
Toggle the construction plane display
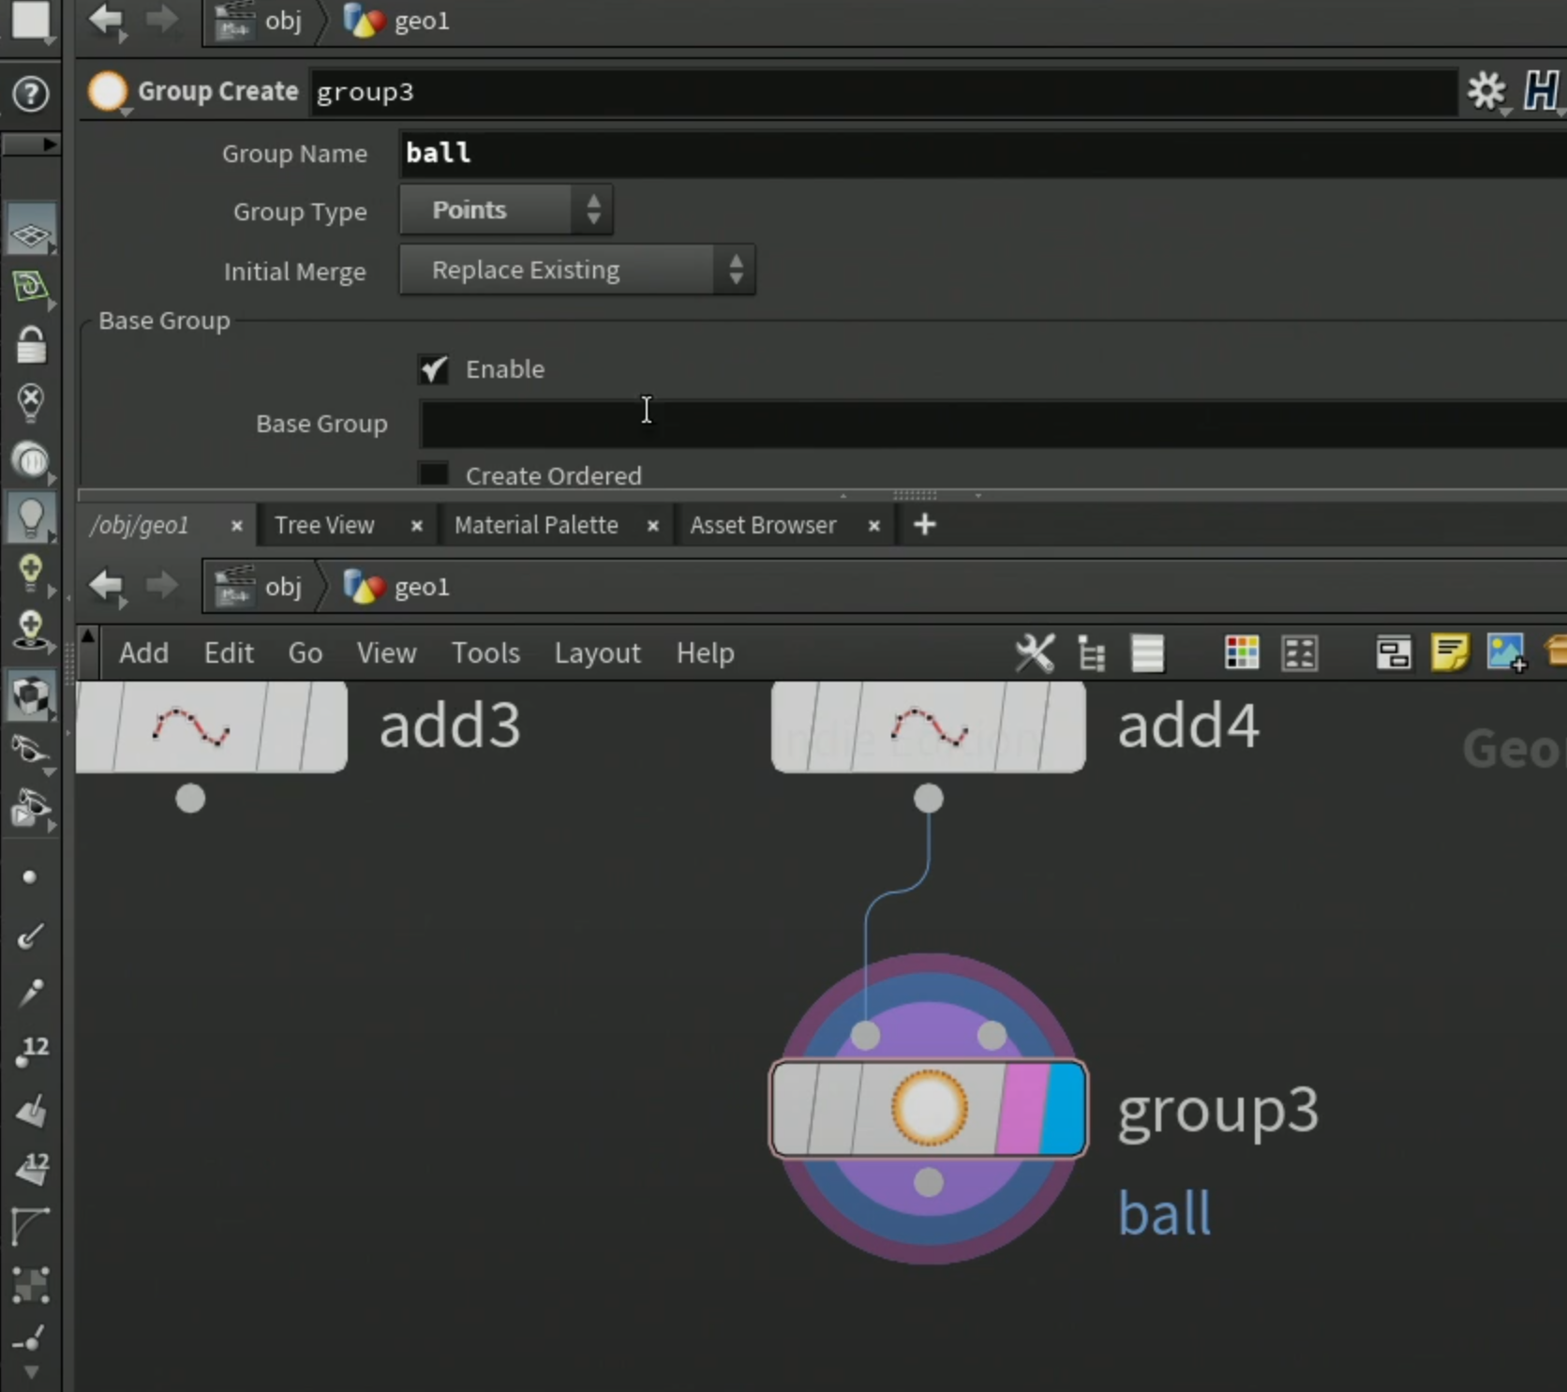(x=30, y=231)
